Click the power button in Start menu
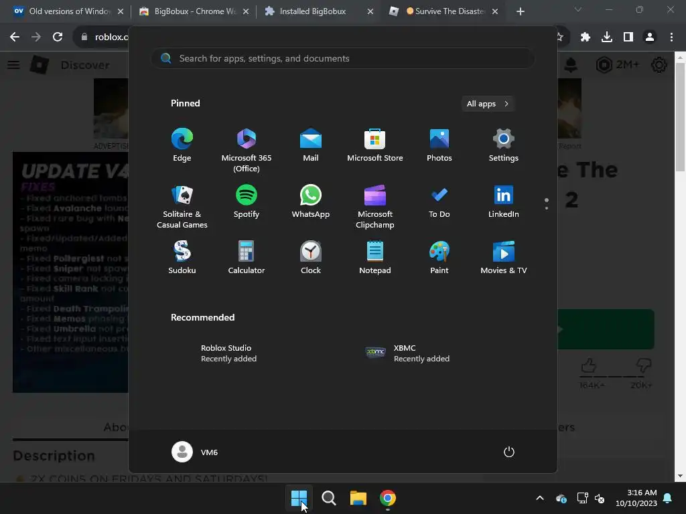 coord(509,452)
